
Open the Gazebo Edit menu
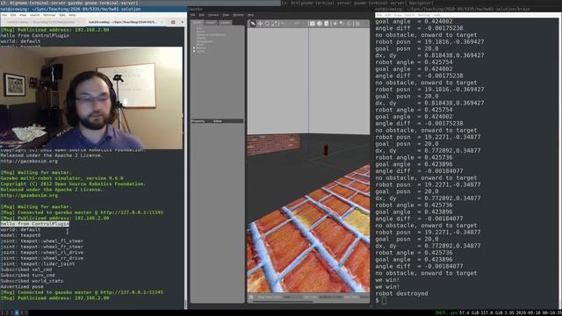[x=201, y=15]
